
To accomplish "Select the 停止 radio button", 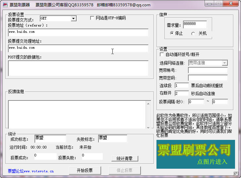I will pyautogui.click(x=172, y=33).
